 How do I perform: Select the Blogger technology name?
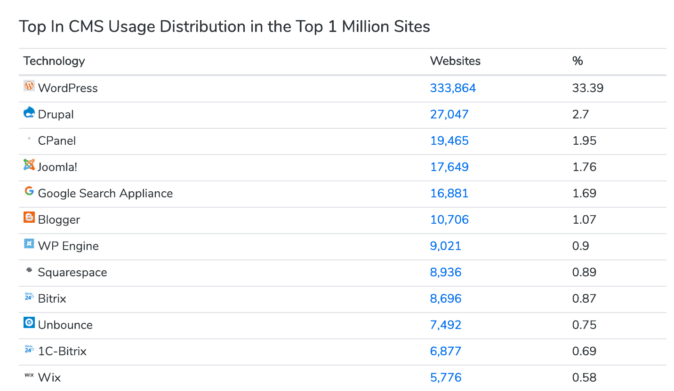pos(59,219)
